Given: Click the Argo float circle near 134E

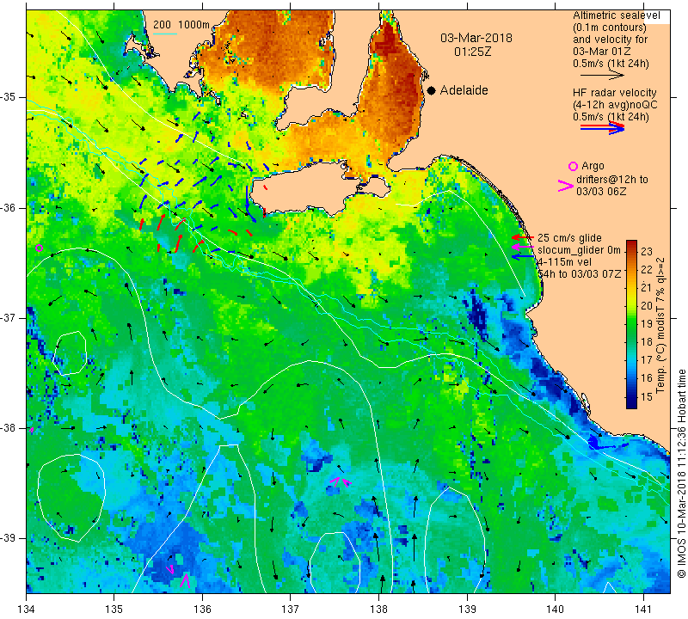Looking at the screenshot, I should tap(39, 248).
